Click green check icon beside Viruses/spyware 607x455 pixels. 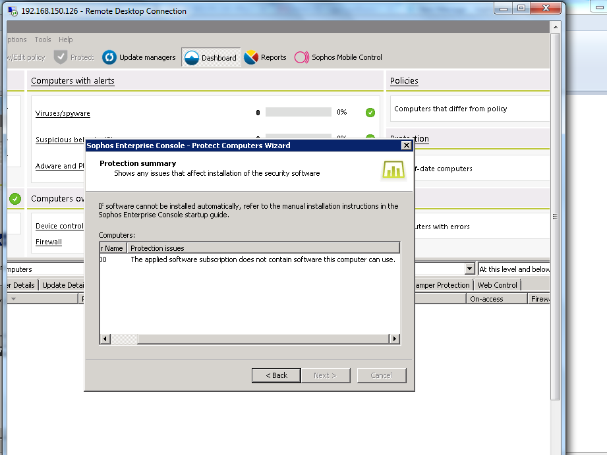point(370,113)
